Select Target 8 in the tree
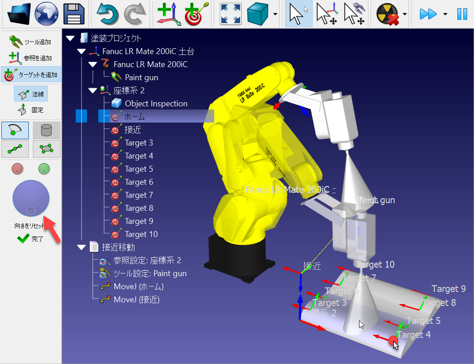 pos(139,208)
